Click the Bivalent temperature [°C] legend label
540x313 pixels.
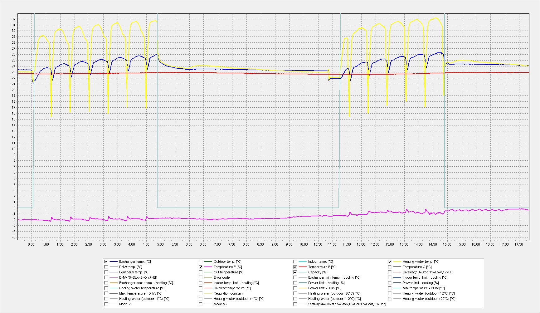pos(232,288)
